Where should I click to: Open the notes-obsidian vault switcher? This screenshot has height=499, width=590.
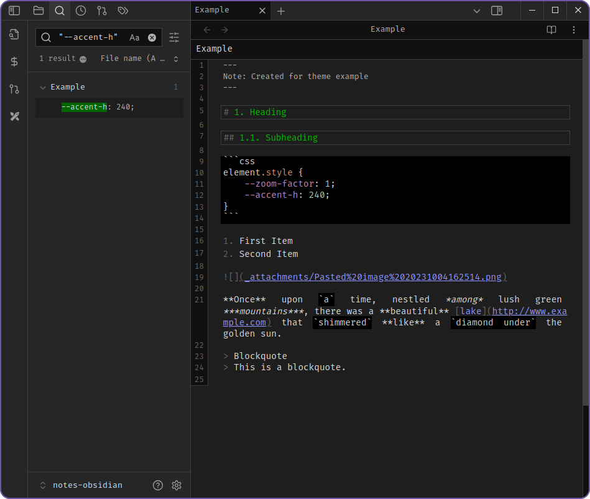pyautogui.click(x=82, y=485)
